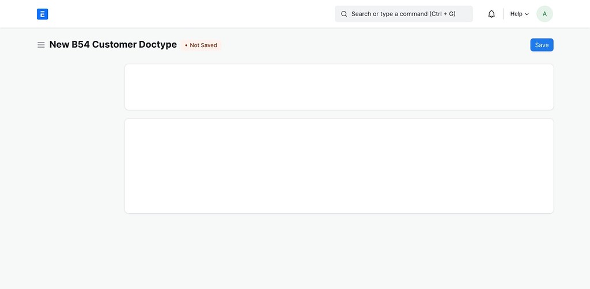Open the notifications bell
The height and width of the screenshot is (289, 590).
pos(491,14)
